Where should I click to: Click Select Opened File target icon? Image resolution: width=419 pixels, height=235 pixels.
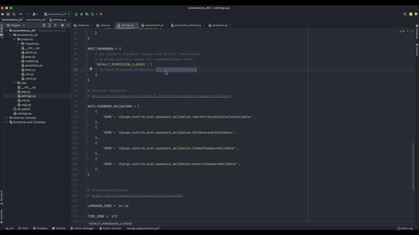[44, 25]
